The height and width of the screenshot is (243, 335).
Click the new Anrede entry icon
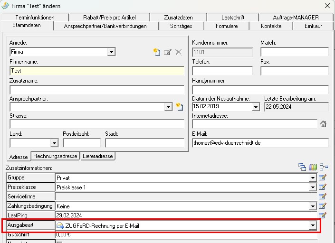(157, 52)
